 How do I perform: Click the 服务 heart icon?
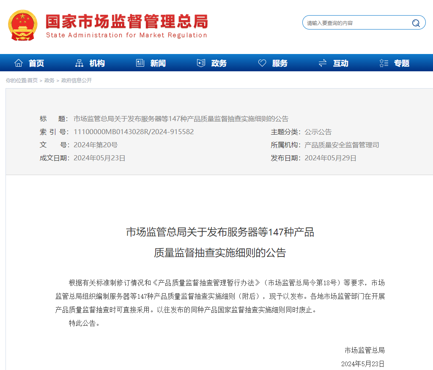[262, 62]
